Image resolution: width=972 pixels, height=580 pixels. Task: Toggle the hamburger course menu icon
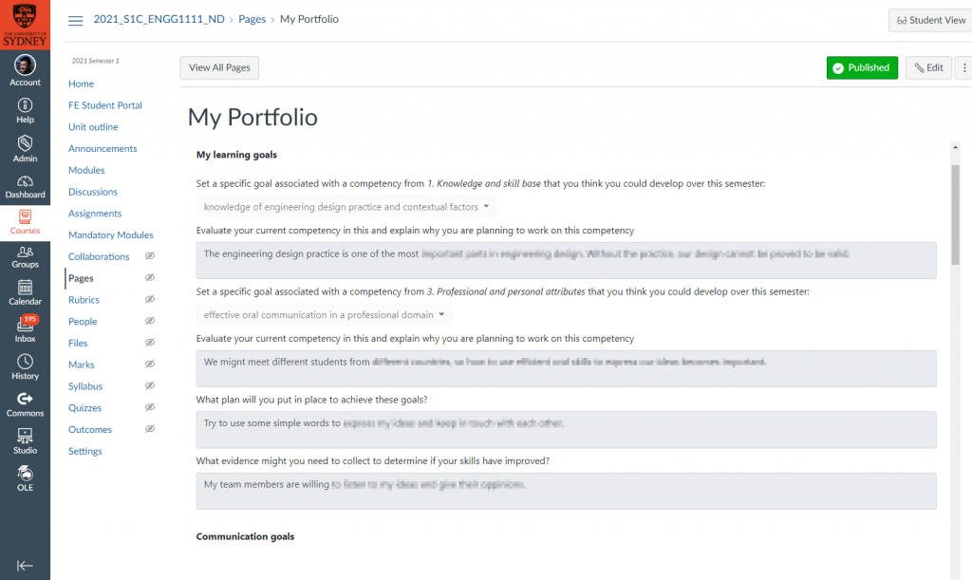point(76,21)
